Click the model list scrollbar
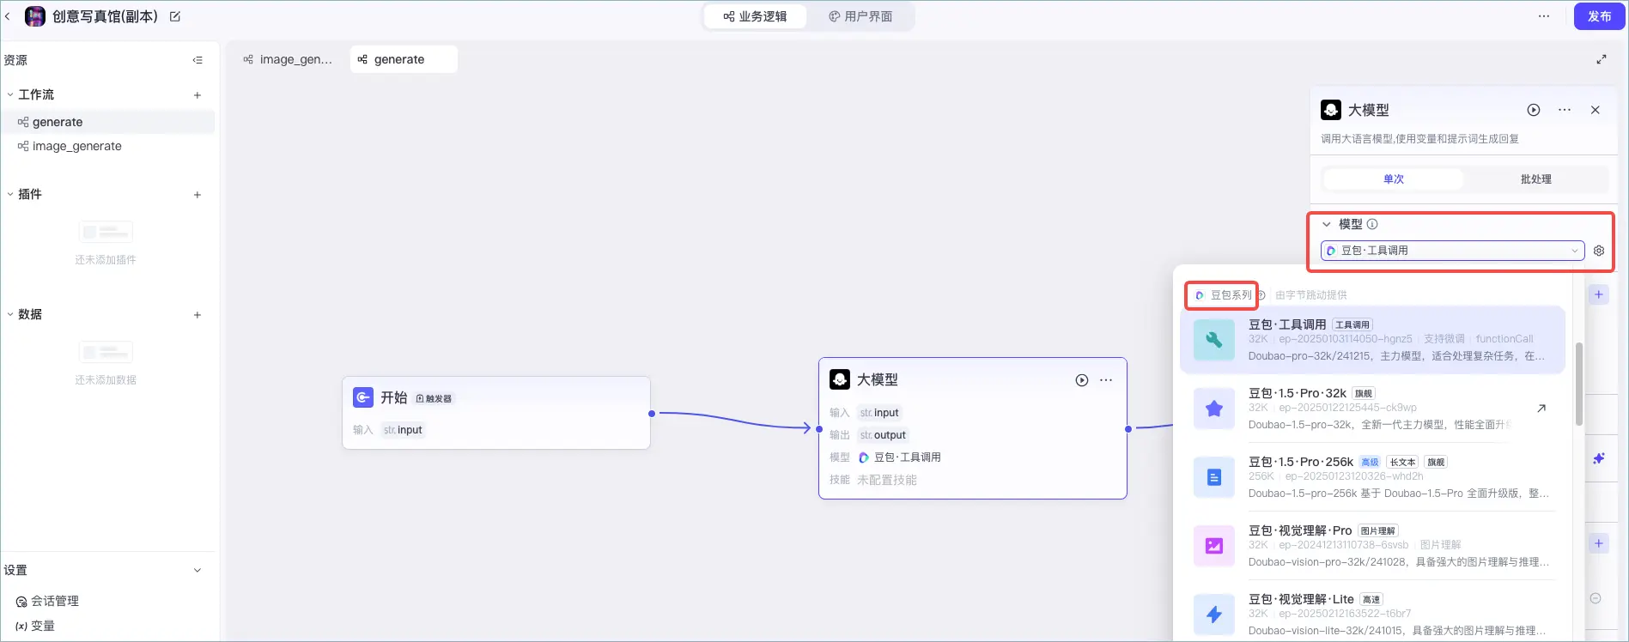The image size is (1629, 642). tap(1578, 384)
